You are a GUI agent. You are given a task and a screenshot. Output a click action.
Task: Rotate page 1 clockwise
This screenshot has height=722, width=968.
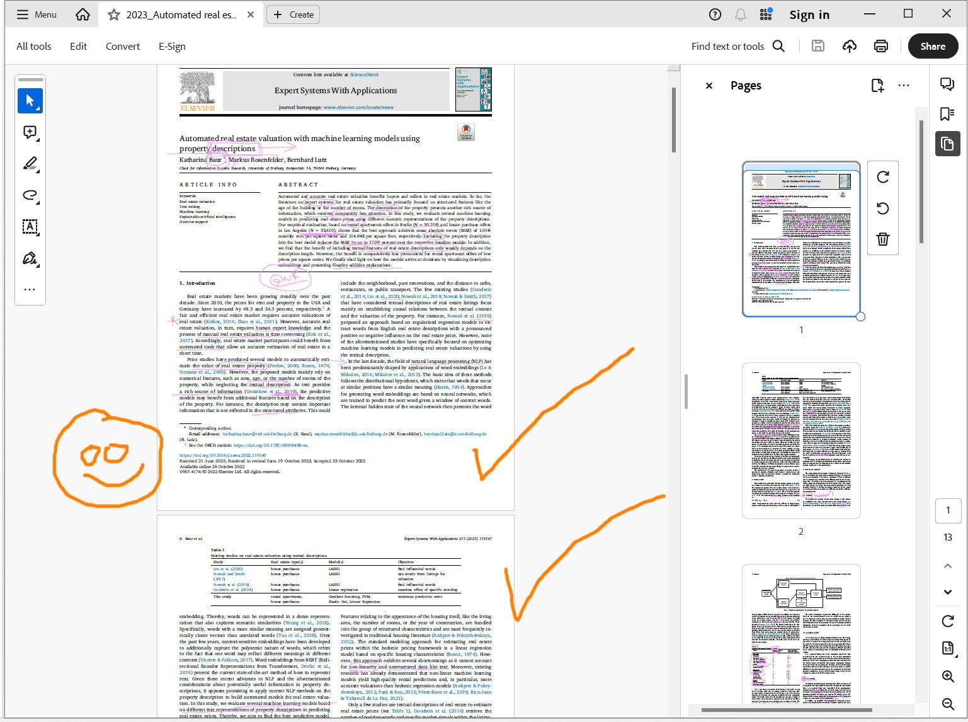pyautogui.click(x=882, y=177)
